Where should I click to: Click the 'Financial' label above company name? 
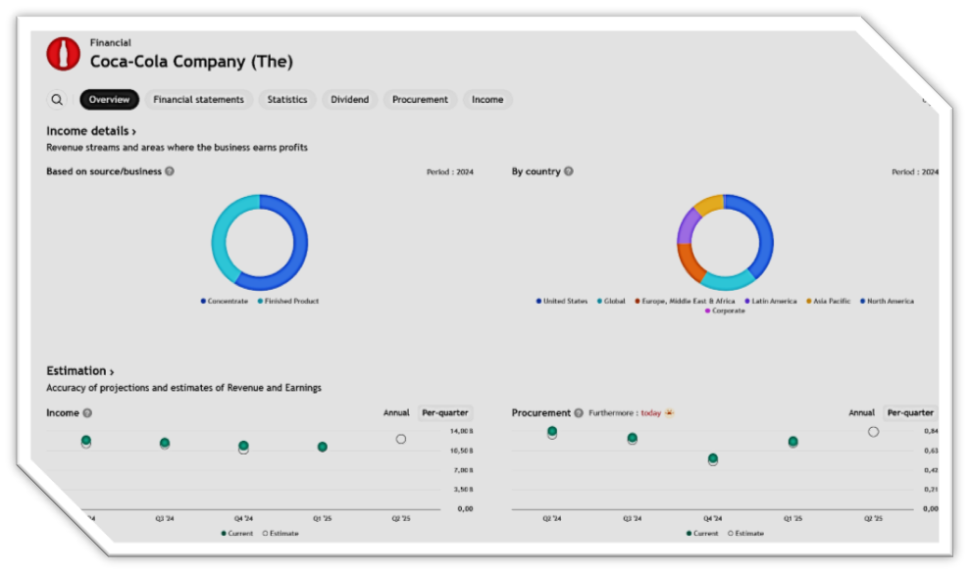point(110,43)
